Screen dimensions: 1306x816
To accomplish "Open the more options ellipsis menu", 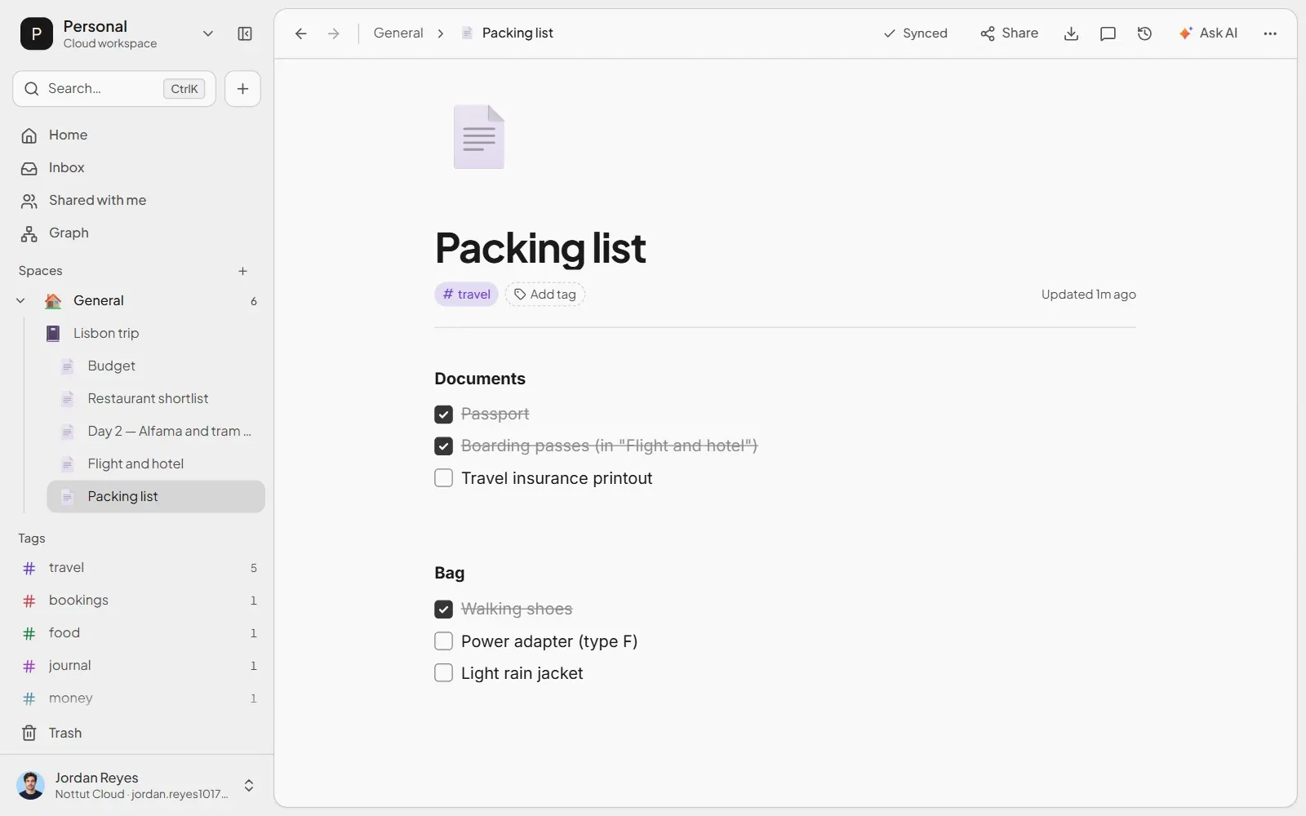I will pos(1270,33).
